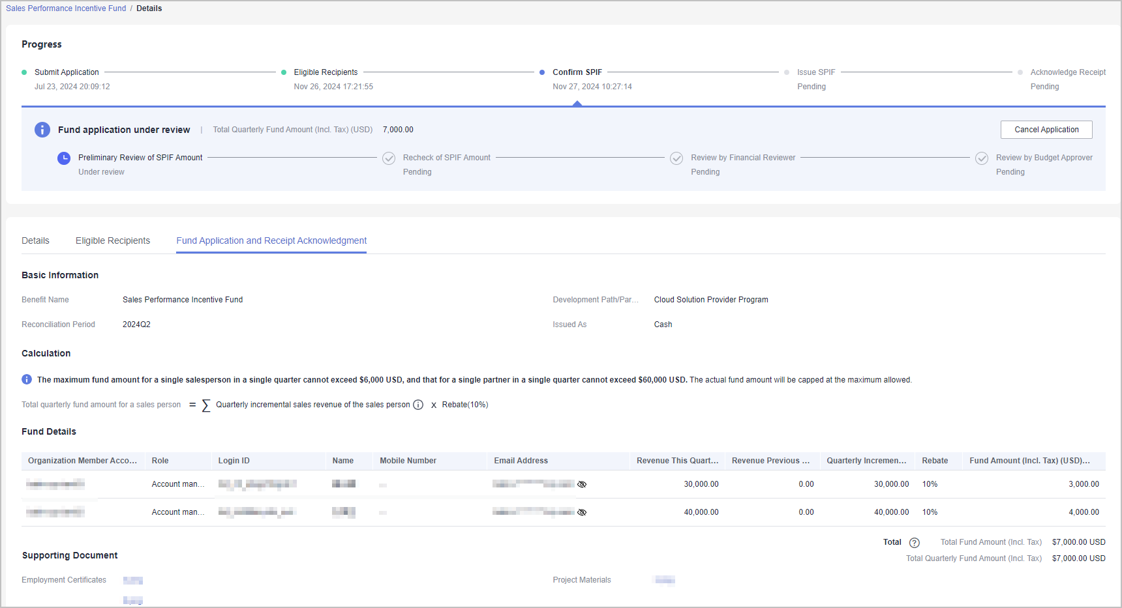
Task: Open the Eligible Recipients tab
Action: (x=113, y=240)
